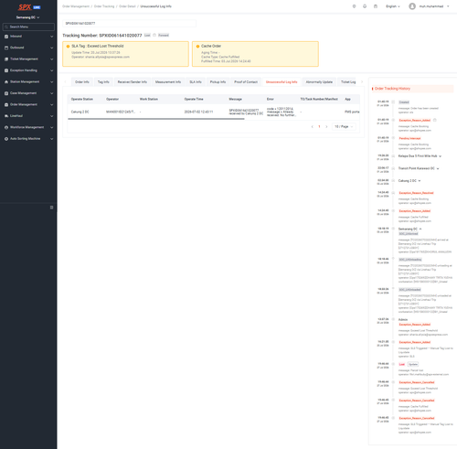Click the Inbound sidebar icon
The width and height of the screenshot is (457, 449).
coord(6,37)
